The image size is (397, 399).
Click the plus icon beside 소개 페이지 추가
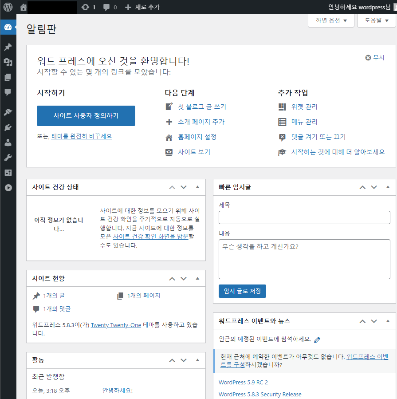169,122
